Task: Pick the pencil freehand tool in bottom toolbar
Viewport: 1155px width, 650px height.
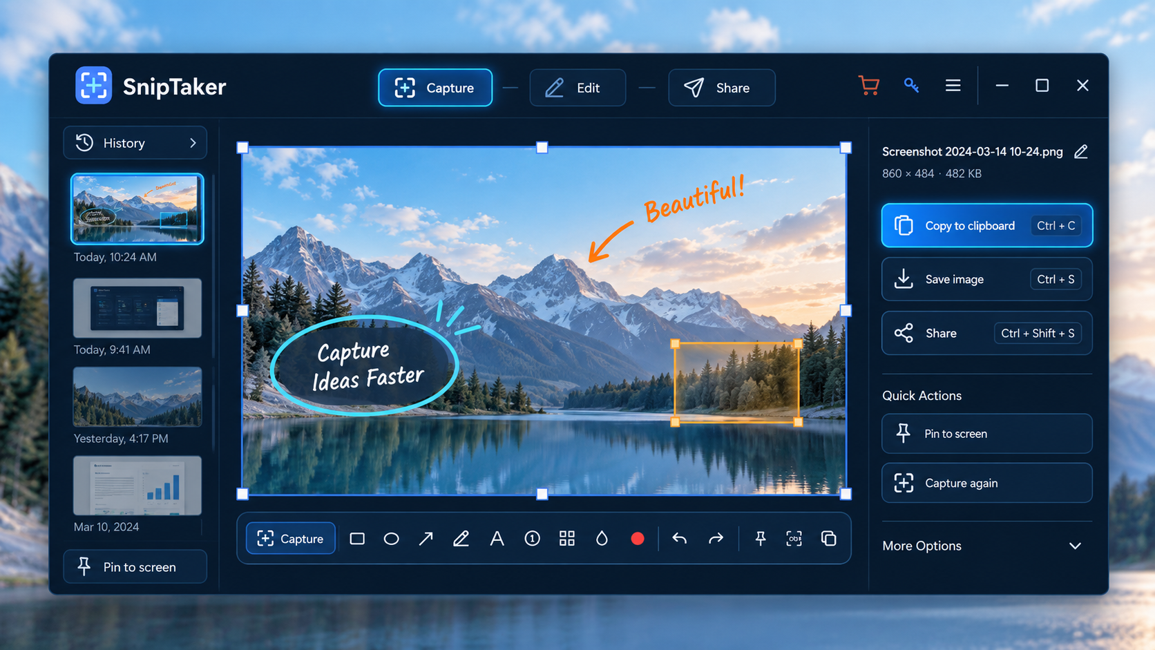Action: 461,539
